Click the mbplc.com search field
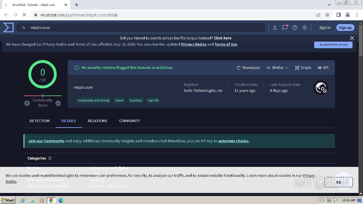363x204 pixels. (141, 27)
